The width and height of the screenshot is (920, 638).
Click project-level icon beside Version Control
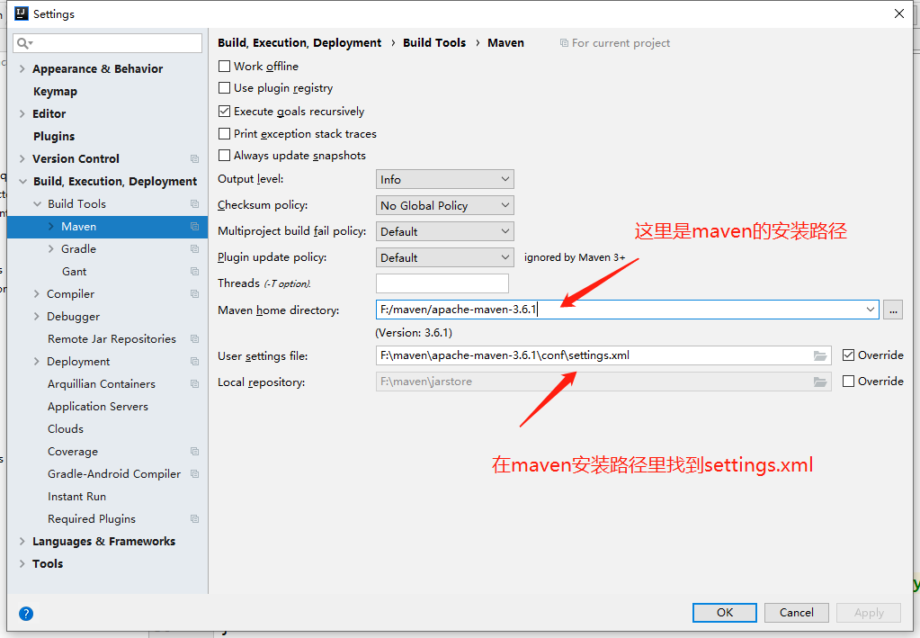(x=195, y=159)
